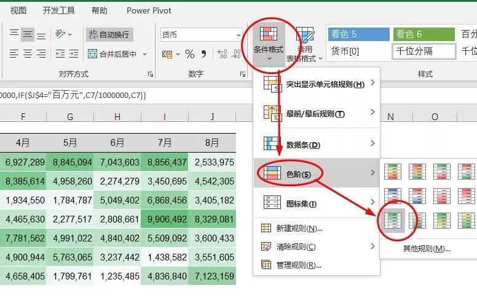Screen dimensions: 477x296
Task: Select the 7月 header cell
Action: click(165, 143)
